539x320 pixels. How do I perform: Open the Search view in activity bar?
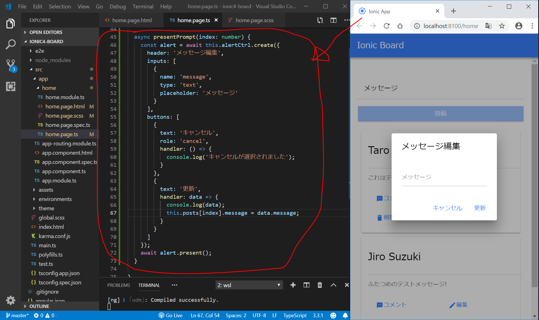coord(10,44)
